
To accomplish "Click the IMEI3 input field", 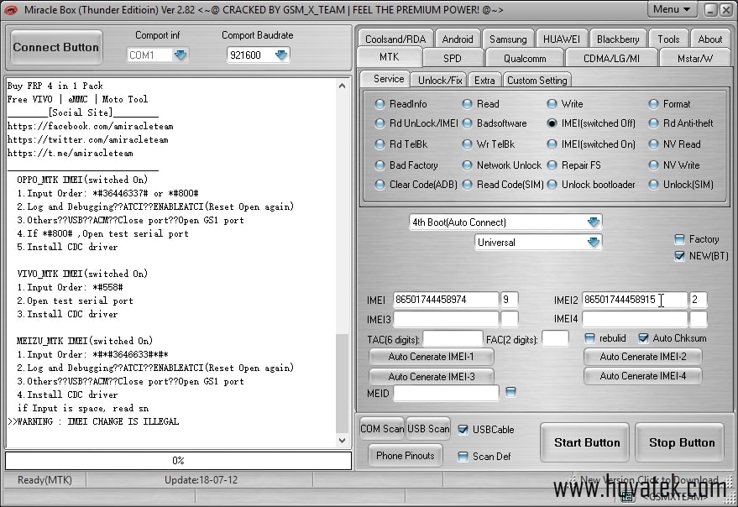I will [446, 319].
